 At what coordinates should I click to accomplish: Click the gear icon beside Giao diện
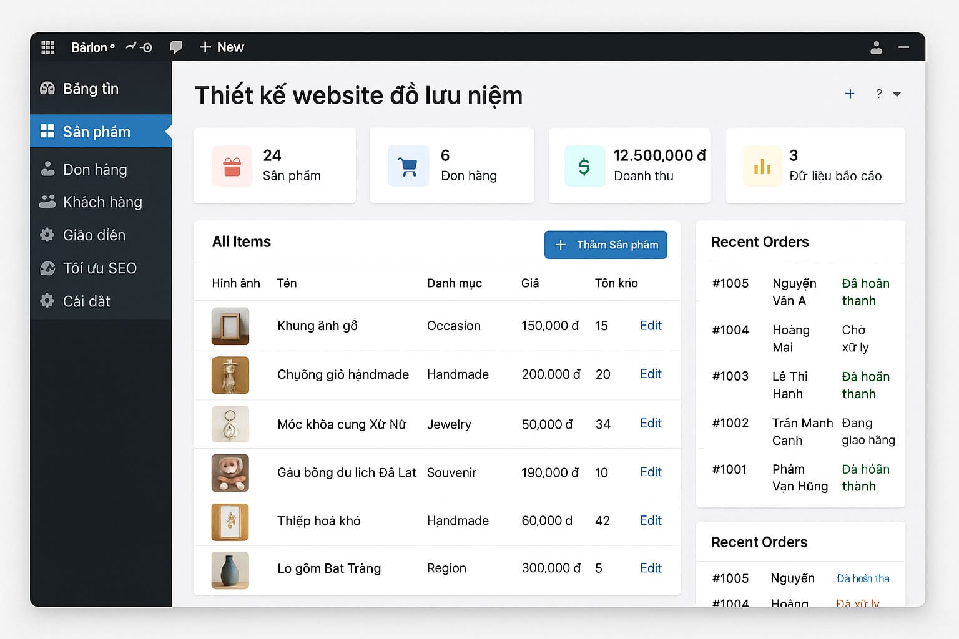pyautogui.click(x=47, y=235)
